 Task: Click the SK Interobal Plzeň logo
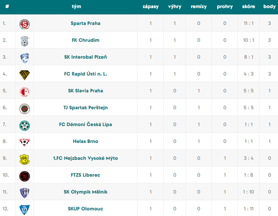point(25,58)
